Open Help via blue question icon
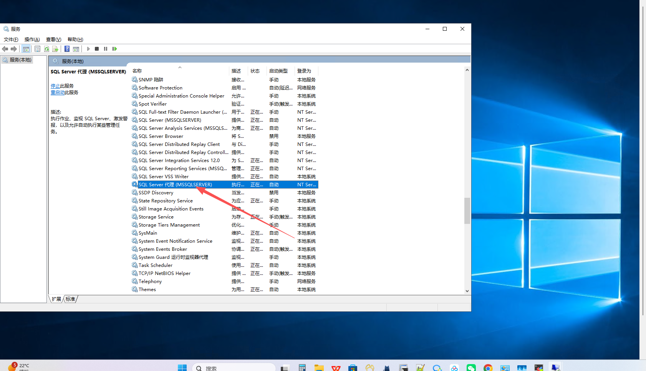This screenshot has height=371, width=646. tap(67, 49)
